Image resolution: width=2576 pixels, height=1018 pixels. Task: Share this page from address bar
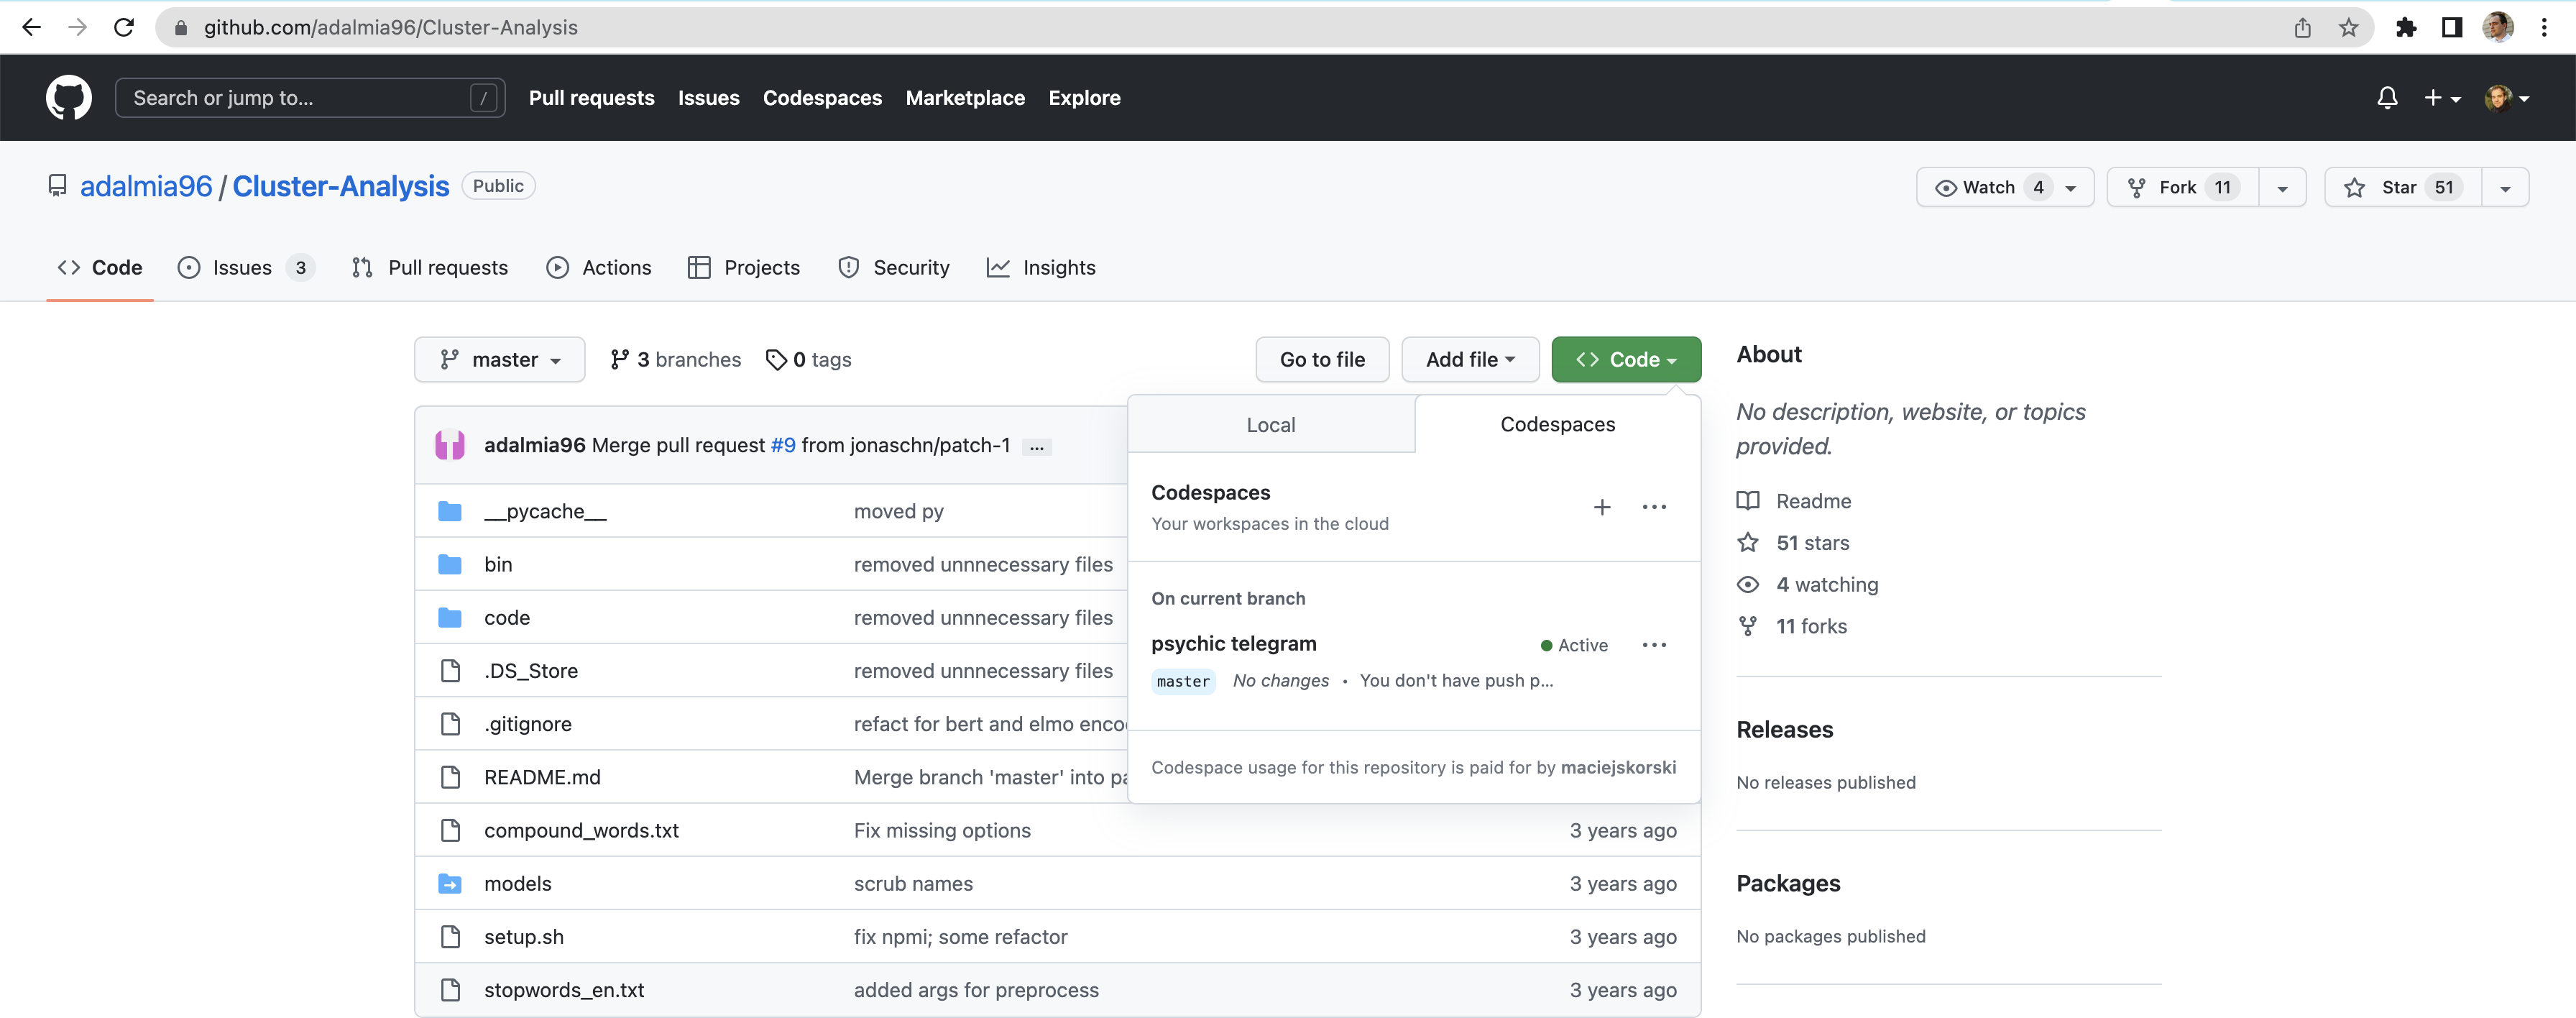tap(2302, 27)
